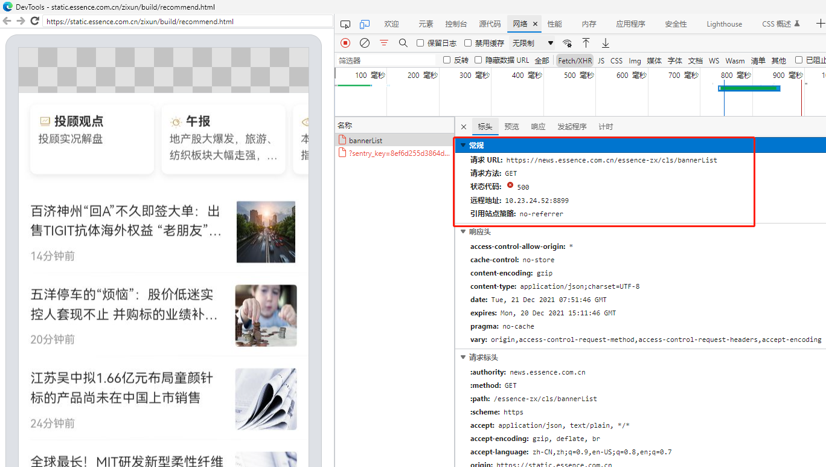
Task: Click the import HAR upload arrow
Action: 586,43
